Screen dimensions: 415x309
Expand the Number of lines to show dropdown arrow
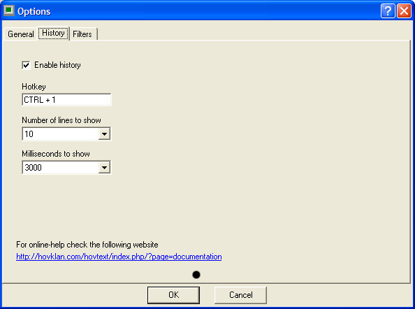104,134
